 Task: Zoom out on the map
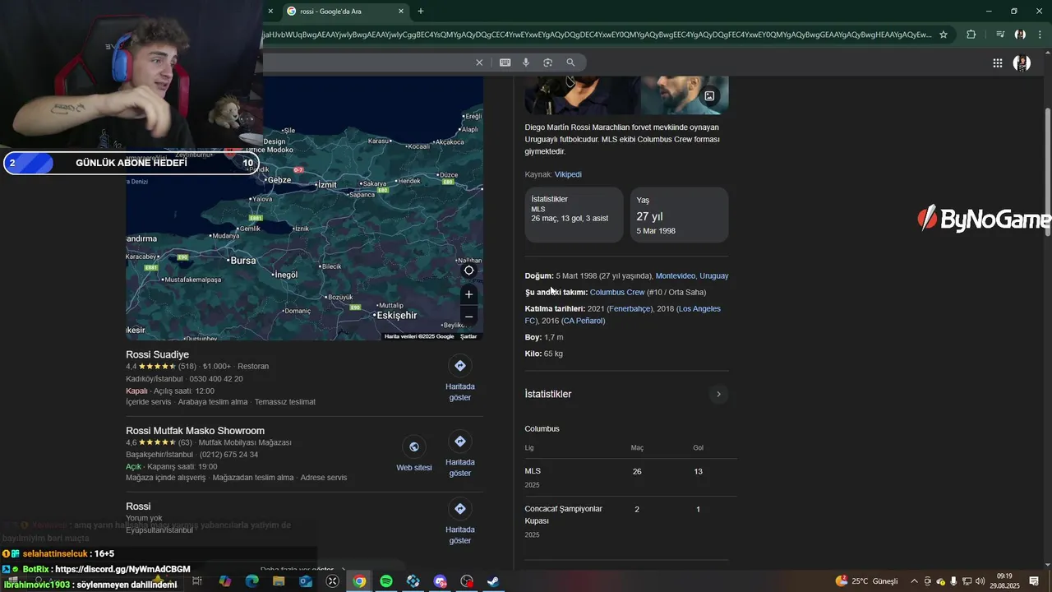(468, 317)
